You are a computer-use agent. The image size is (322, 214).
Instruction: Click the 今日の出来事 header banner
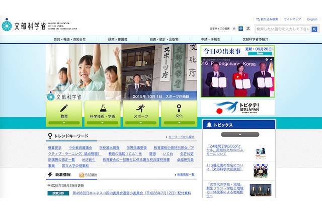click(238, 51)
